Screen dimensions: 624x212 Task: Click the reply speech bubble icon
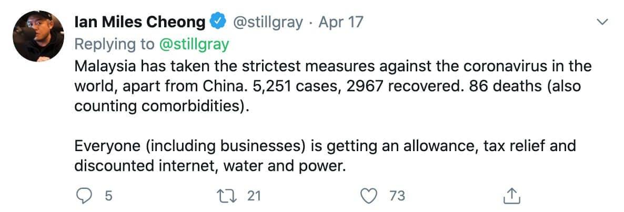pyautogui.click(x=84, y=196)
